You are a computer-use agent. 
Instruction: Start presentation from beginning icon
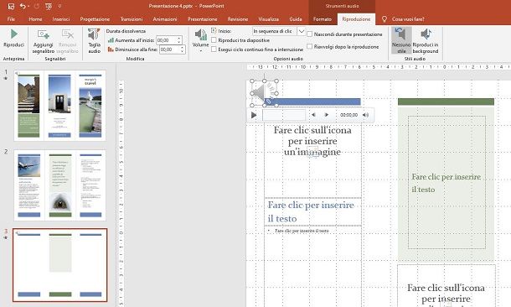click(x=49, y=6)
